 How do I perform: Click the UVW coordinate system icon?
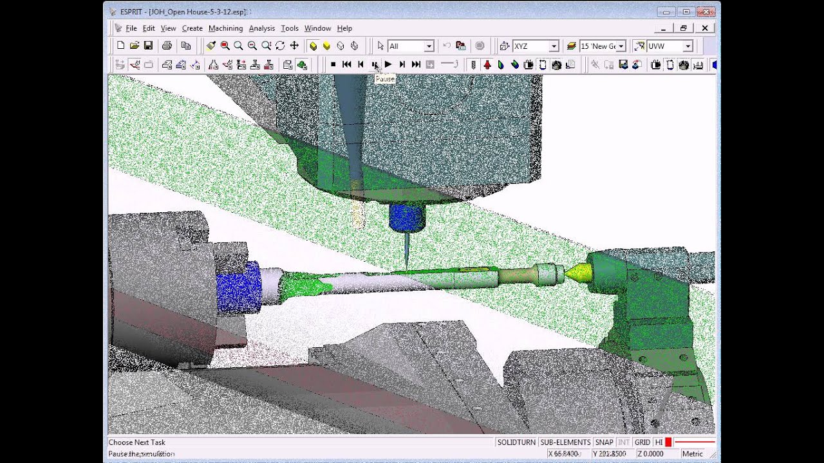639,46
